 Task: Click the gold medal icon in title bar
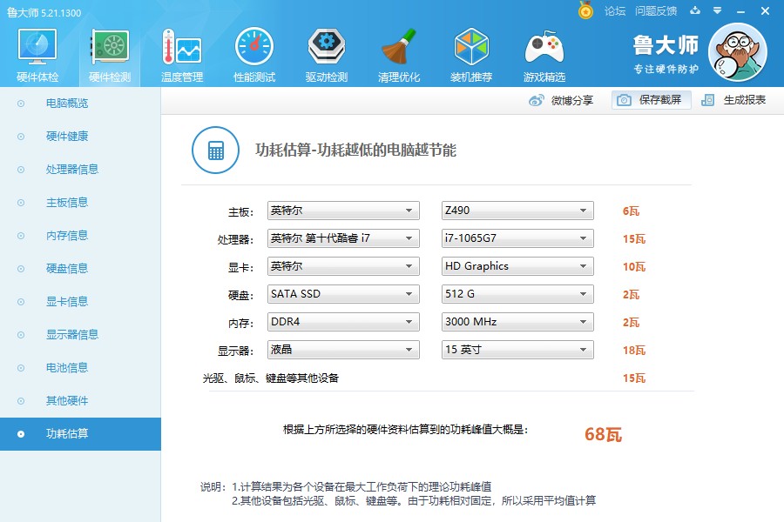[585, 10]
